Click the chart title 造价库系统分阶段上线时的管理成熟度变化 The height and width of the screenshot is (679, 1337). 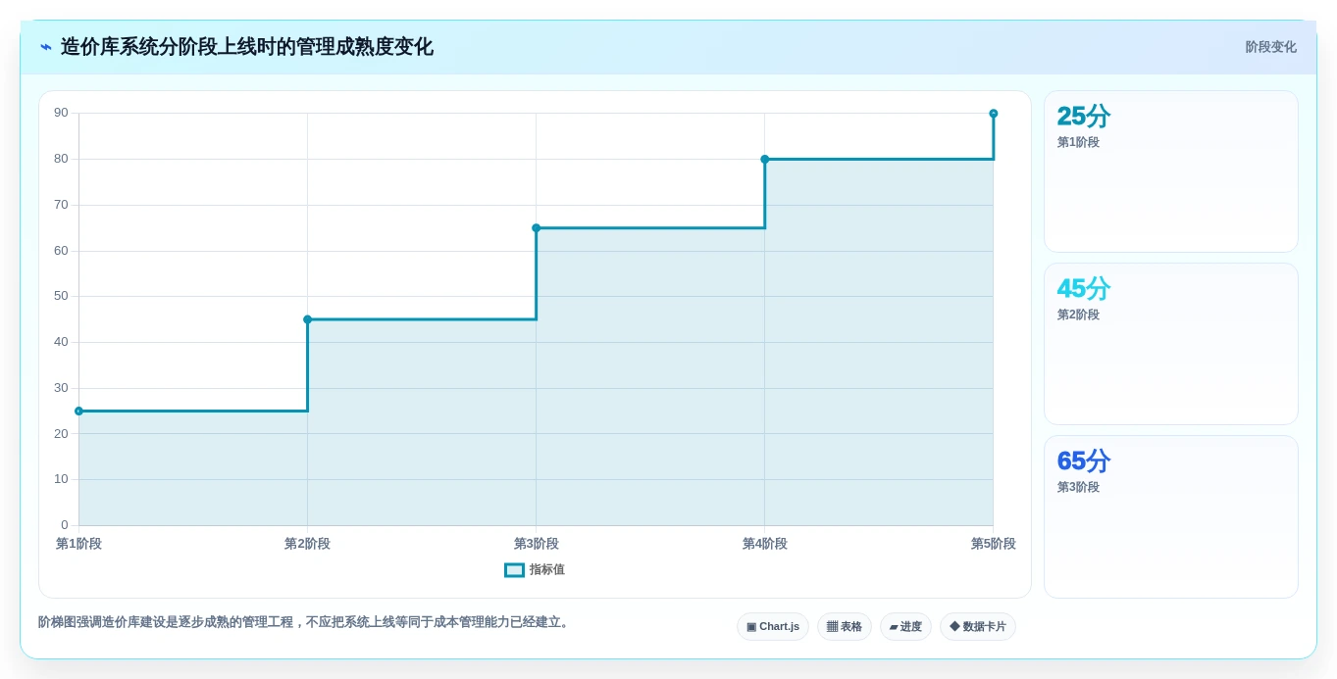coord(246,47)
